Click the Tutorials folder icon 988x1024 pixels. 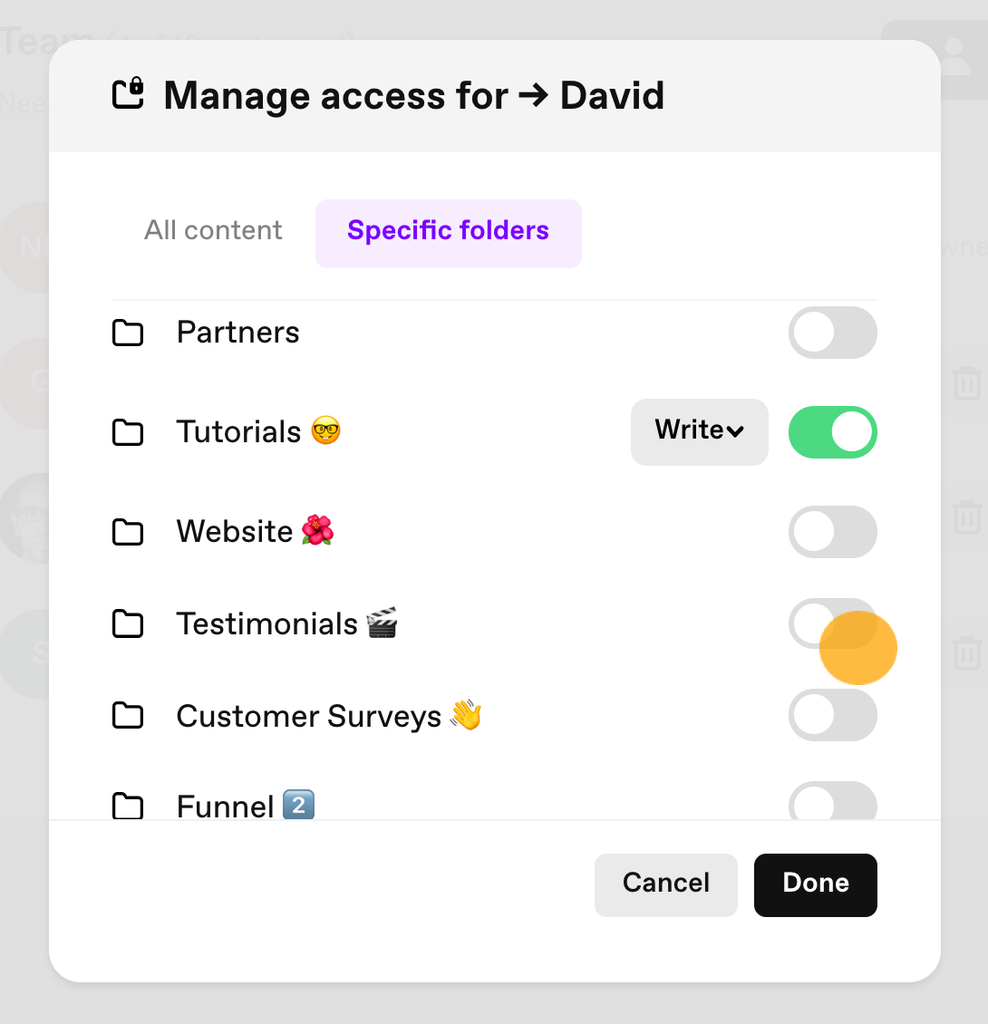click(128, 431)
